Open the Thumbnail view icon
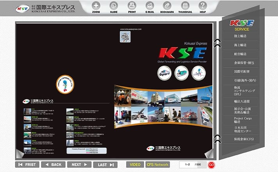 point(185,6)
